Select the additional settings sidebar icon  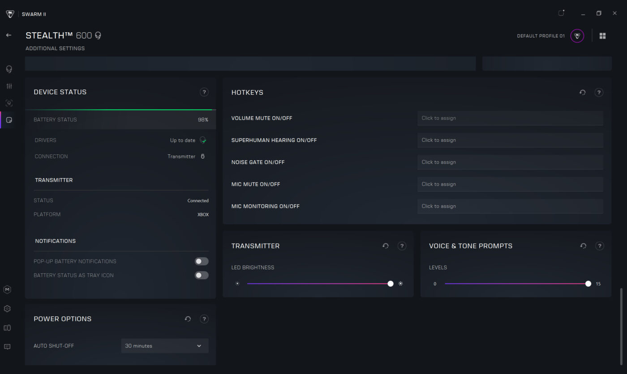click(x=9, y=120)
